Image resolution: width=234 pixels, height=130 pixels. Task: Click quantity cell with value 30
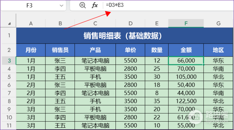pos(157,77)
